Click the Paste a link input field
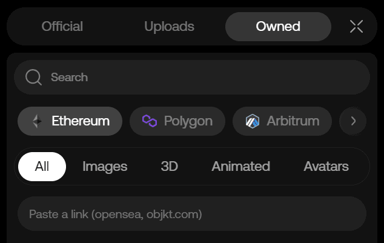 pos(192,213)
